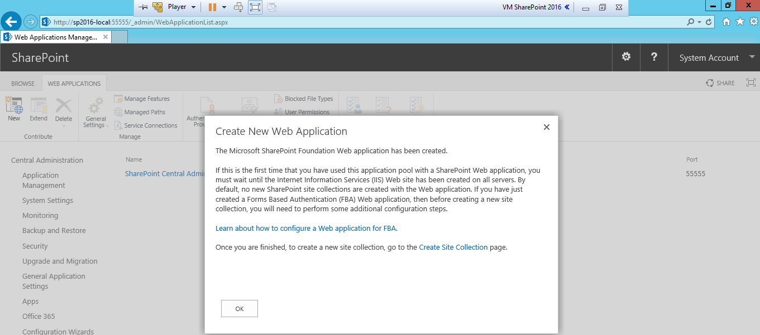Click the Authentication Providers certificate icon
760x335 pixels.
click(208, 105)
